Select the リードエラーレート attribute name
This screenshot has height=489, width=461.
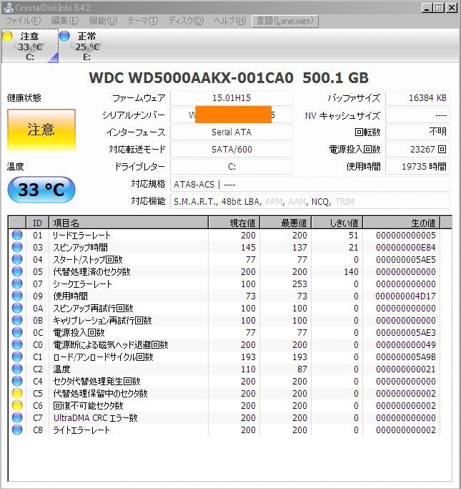point(82,235)
